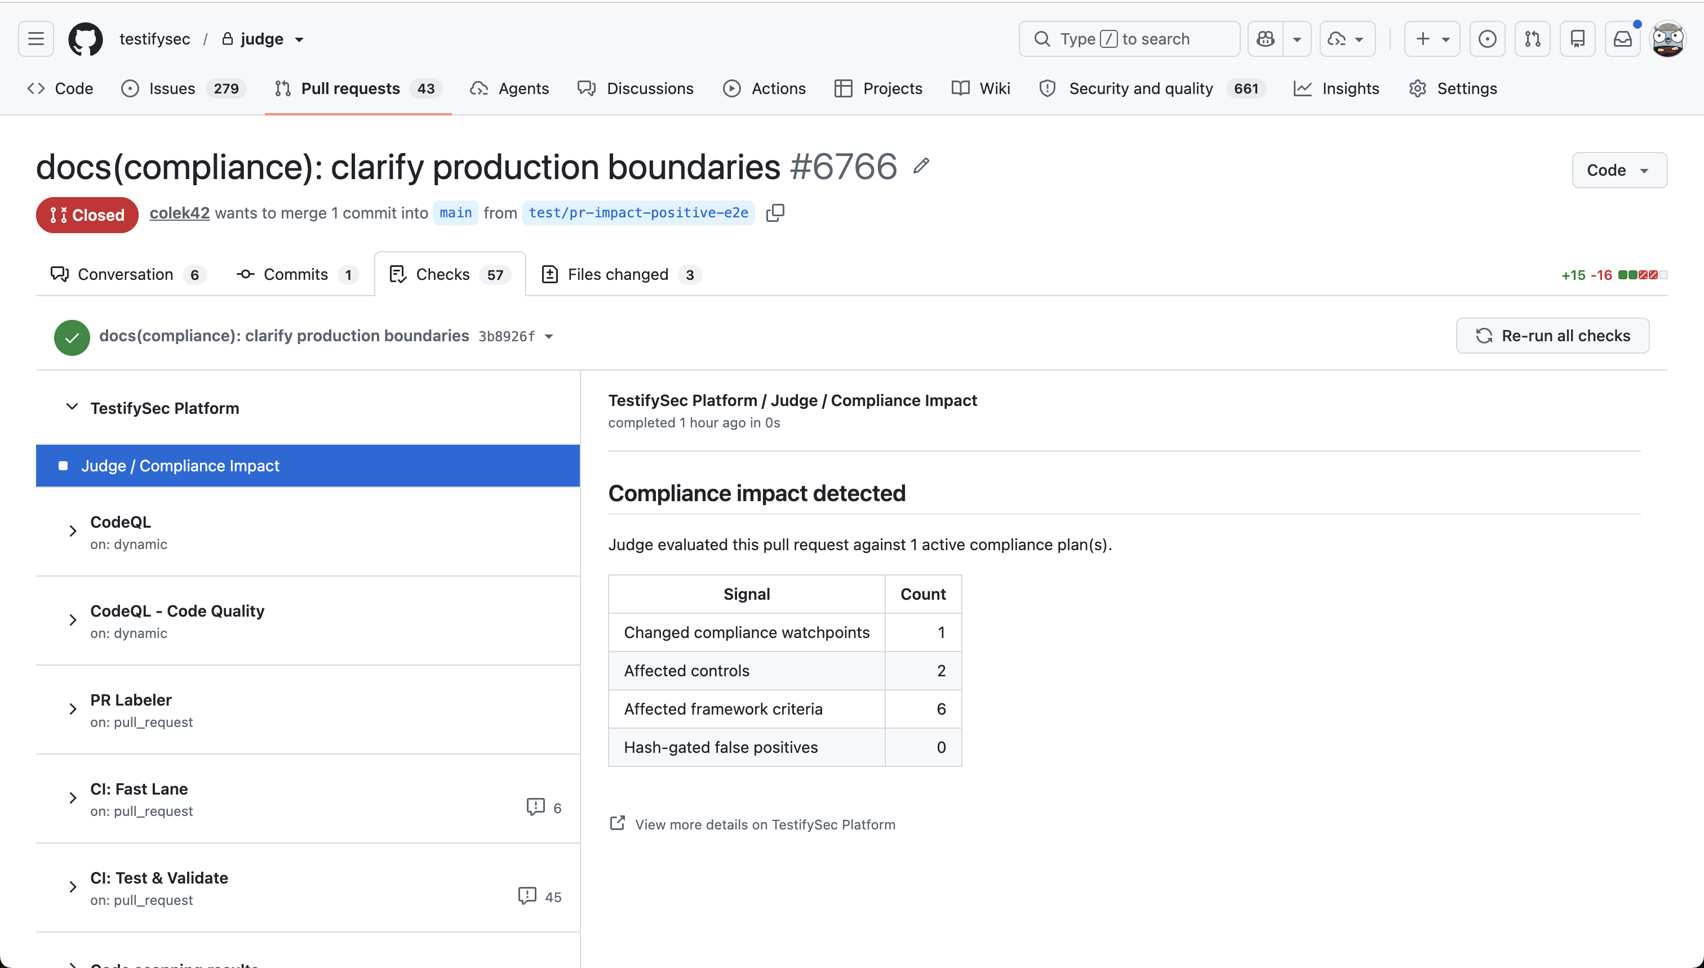Viewport: 1704px width, 968px height.
Task: Copy the head branch name
Action: point(775,213)
